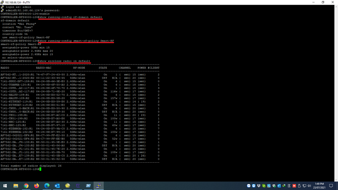This screenshot has width=338, height=190.
Task: Launch Firefox from the taskbar
Action: (x=37, y=186)
